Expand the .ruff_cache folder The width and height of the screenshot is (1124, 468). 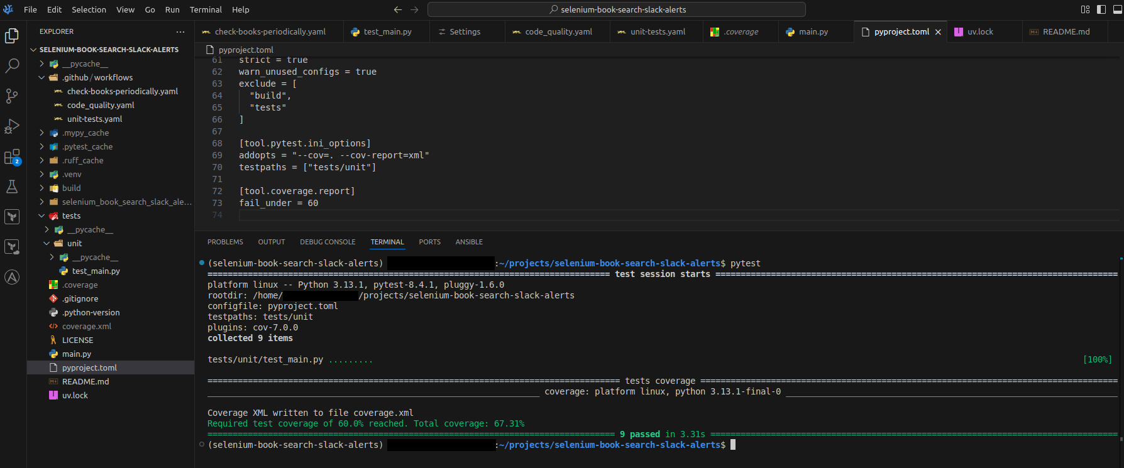(x=83, y=161)
